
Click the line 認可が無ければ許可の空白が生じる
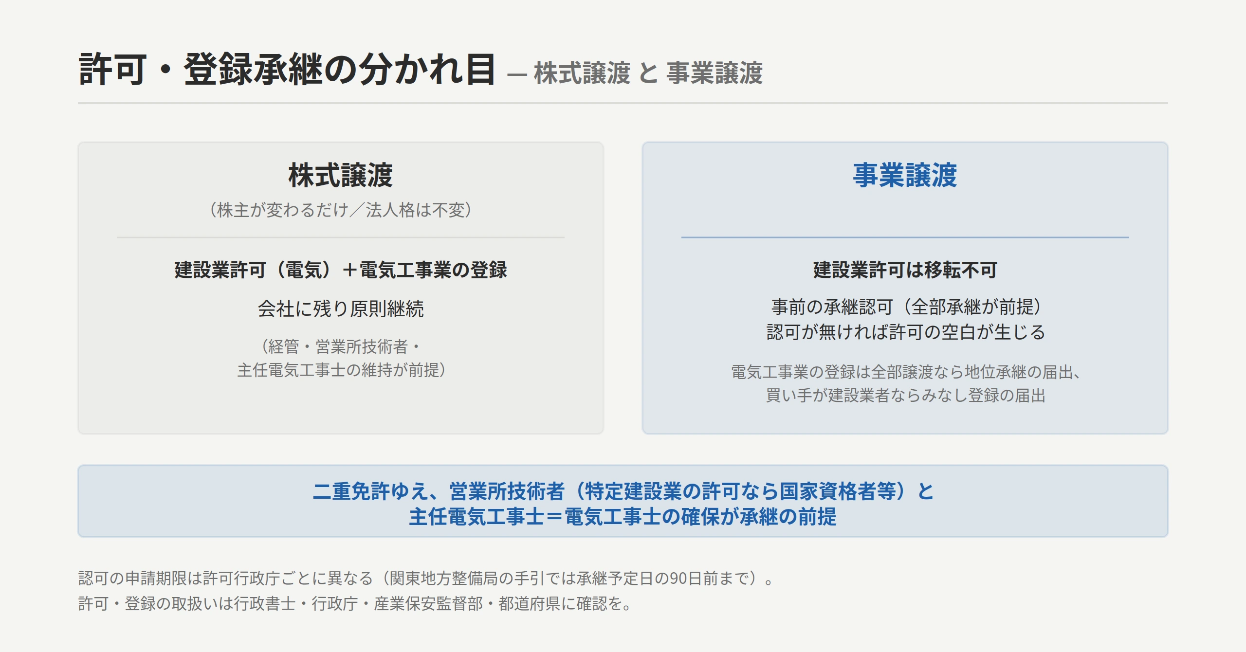[905, 332]
